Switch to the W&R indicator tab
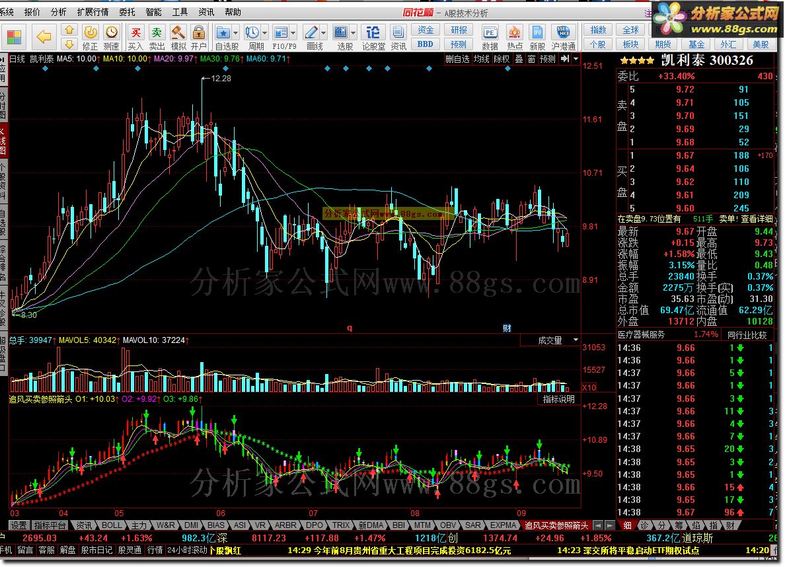Screen dimensions: 785x567 165,525
